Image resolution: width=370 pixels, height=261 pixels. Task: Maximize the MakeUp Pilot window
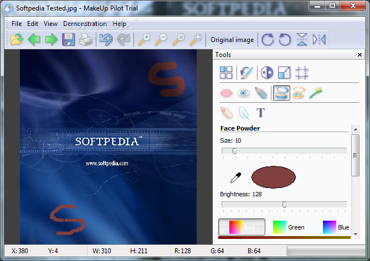tap(332, 6)
